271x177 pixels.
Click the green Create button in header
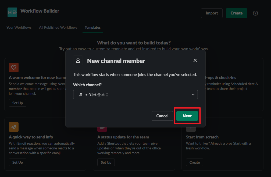pos(236,13)
